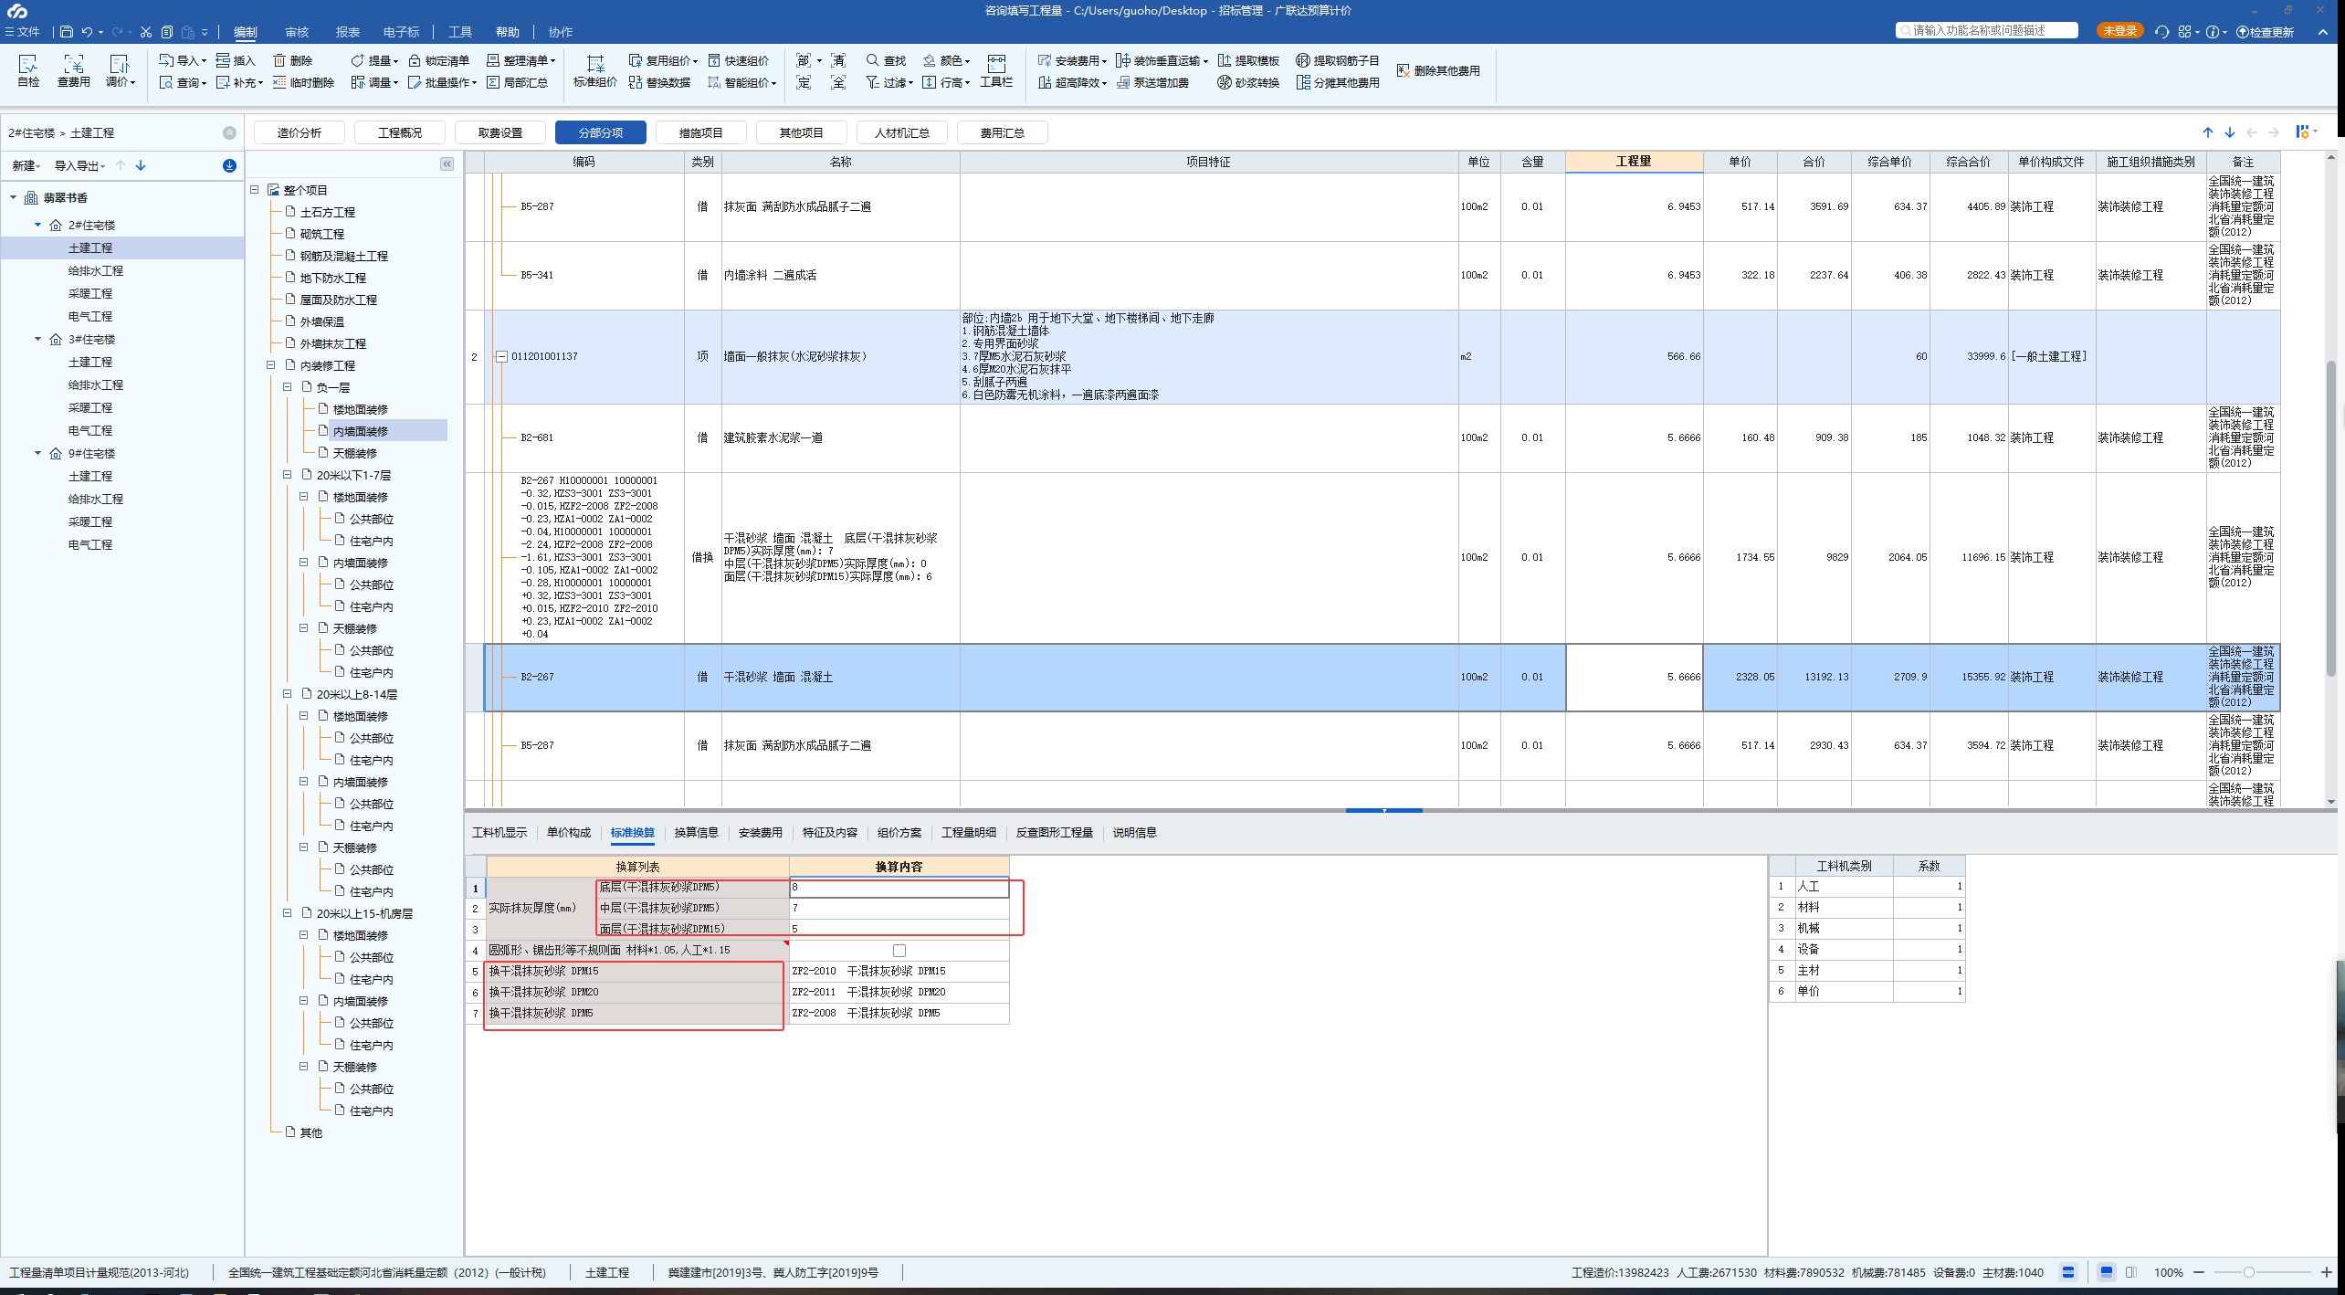Viewport: 2345px width, 1295px height.
Task: Click the 查找 search magnifier icon
Action: [x=873, y=60]
